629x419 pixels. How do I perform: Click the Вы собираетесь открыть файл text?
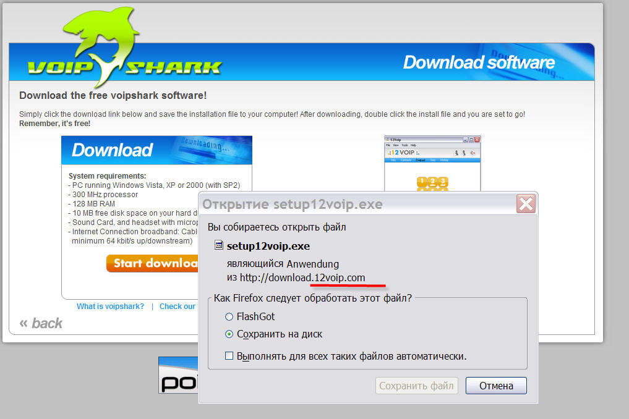click(x=277, y=227)
